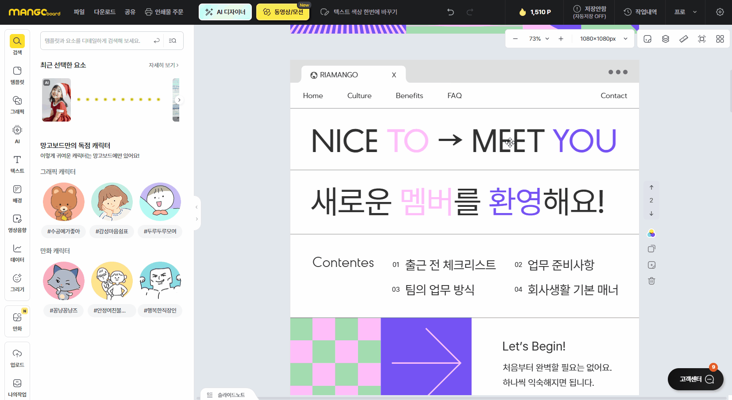
Task: Collapse the left side panel handle
Action: [x=196, y=207]
